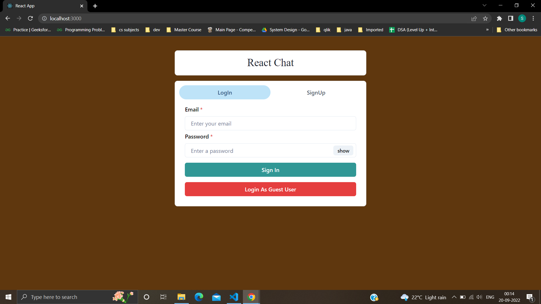Select the LogIn tab
This screenshot has height=304, width=541.
pyautogui.click(x=225, y=93)
